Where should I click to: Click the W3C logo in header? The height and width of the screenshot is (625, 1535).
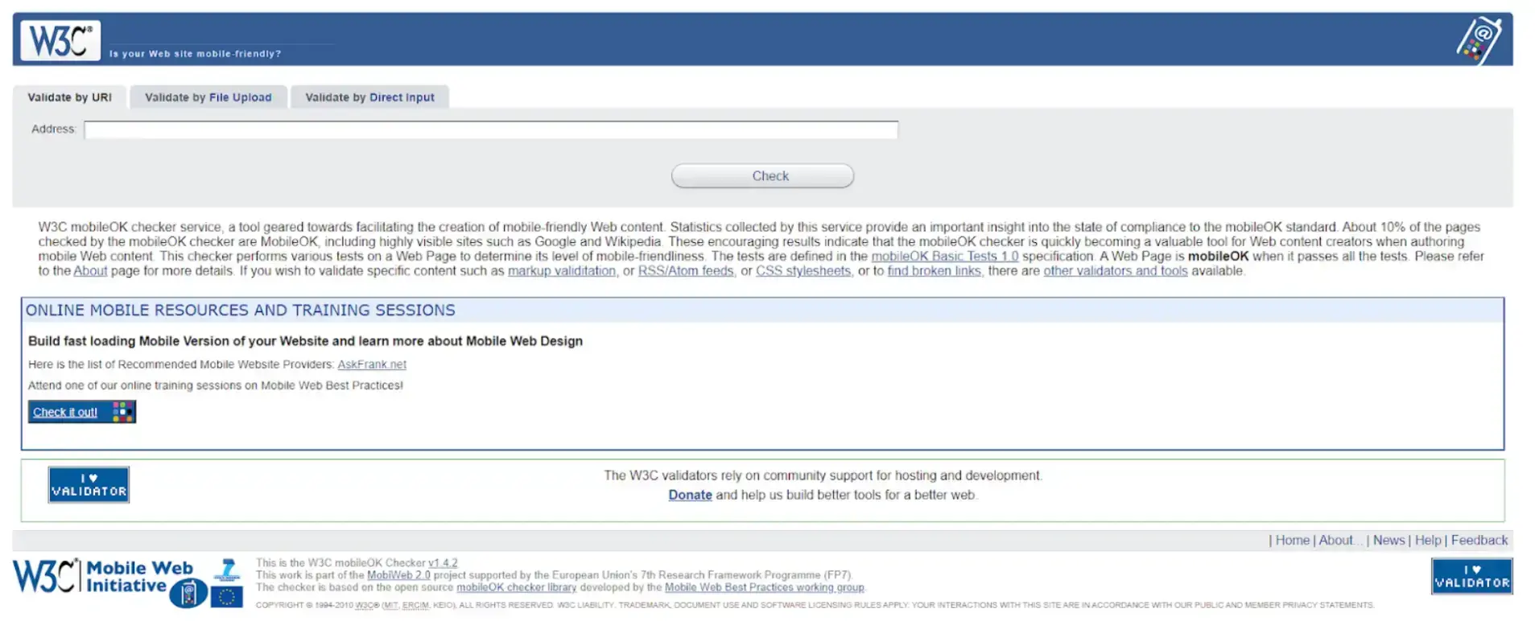(x=60, y=40)
